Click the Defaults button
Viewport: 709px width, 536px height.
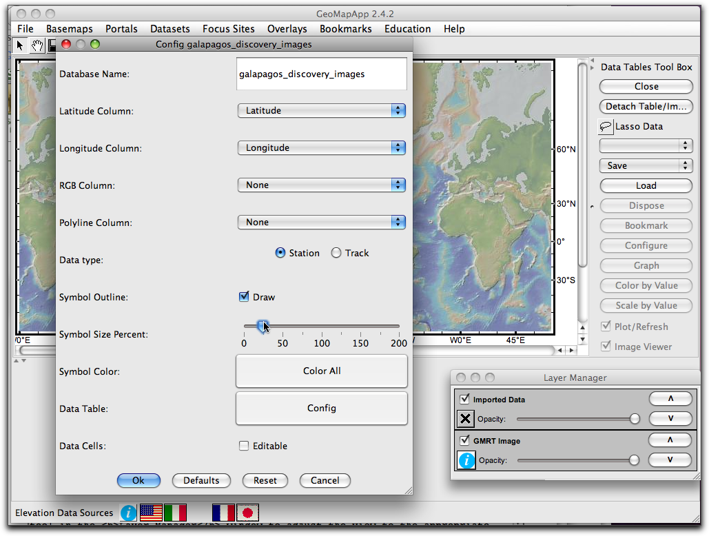(201, 480)
